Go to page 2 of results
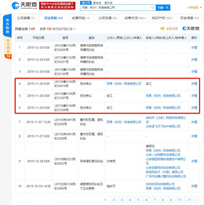204x205 pixels. [113, 200]
